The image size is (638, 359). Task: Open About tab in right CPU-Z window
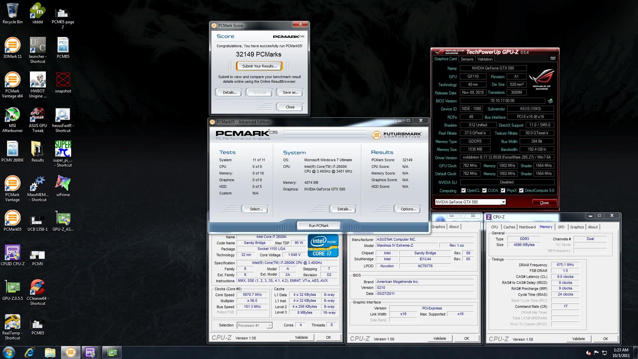coord(592,227)
